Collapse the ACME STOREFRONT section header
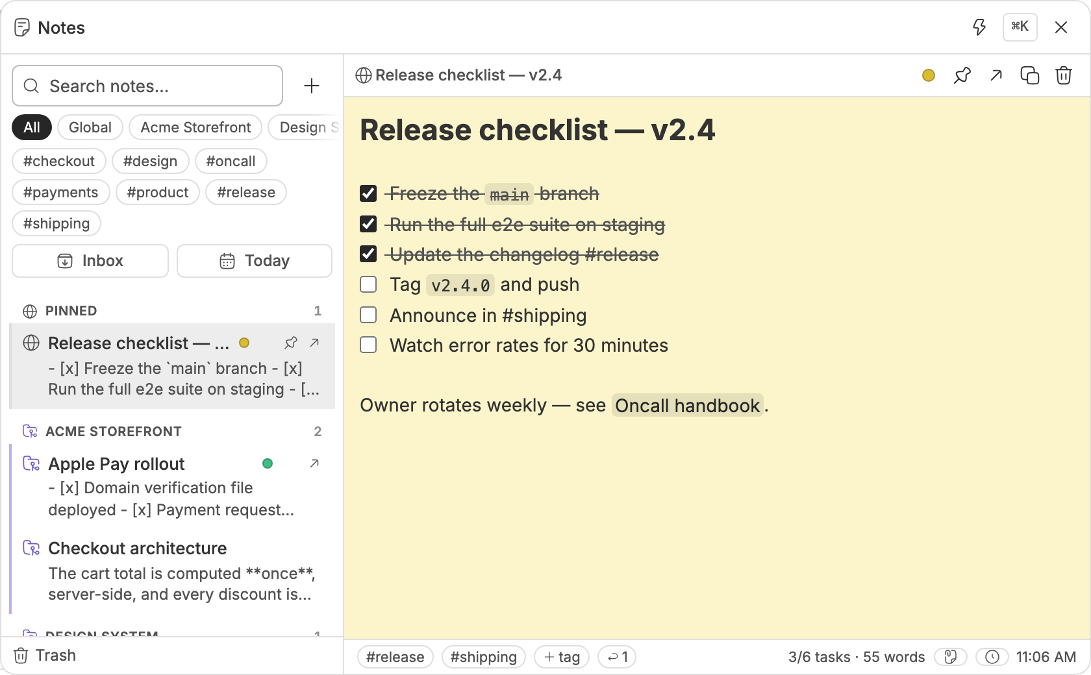1091x675 pixels. click(x=172, y=432)
